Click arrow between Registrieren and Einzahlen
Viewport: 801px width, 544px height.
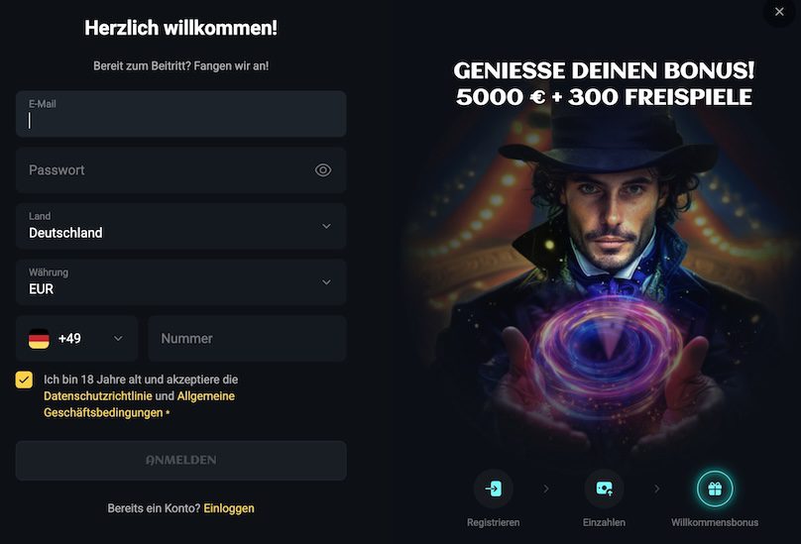pyautogui.click(x=546, y=489)
